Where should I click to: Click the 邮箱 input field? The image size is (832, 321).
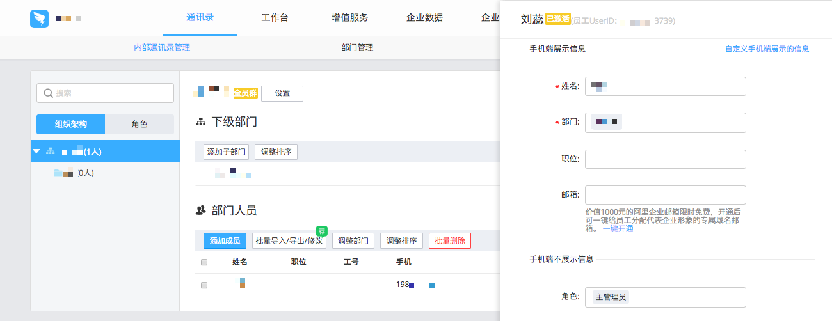tap(666, 195)
